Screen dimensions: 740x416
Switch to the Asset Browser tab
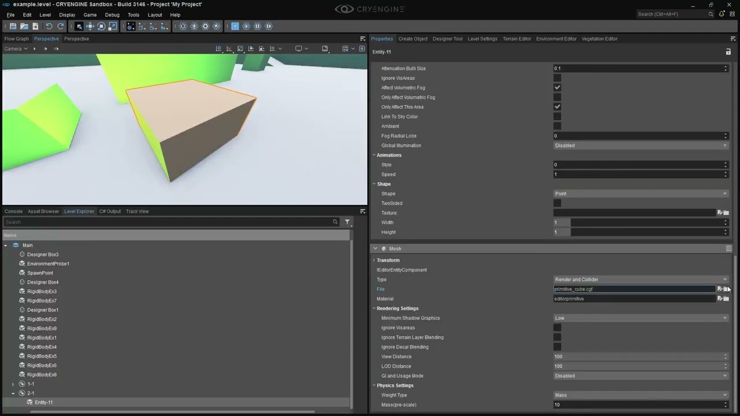pyautogui.click(x=43, y=211)
